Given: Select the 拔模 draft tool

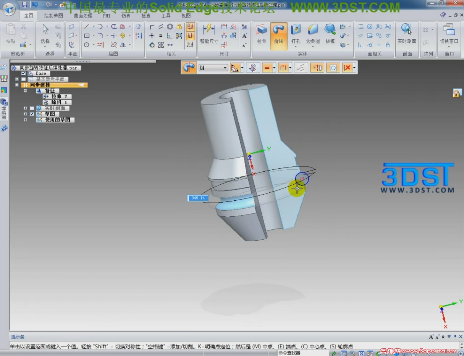Looking at the screenshot, I should pos(330,34).
